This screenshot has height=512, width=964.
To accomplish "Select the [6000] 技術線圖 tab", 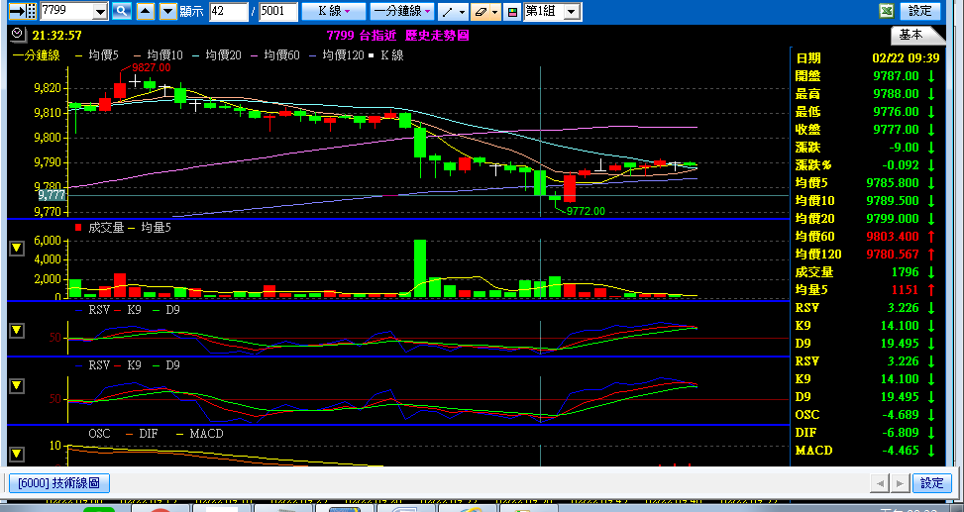I will coord(59,483).
